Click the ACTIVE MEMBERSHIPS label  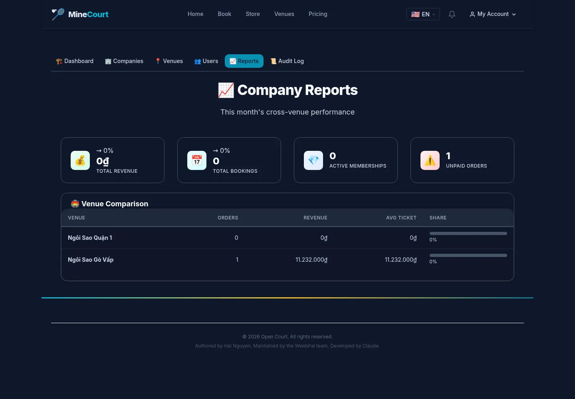(x=358, y=166)
